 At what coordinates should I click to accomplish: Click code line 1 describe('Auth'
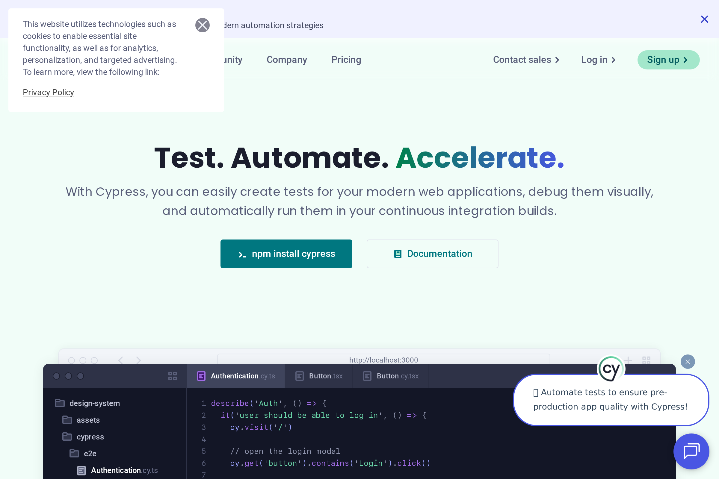tap(269, 403)
